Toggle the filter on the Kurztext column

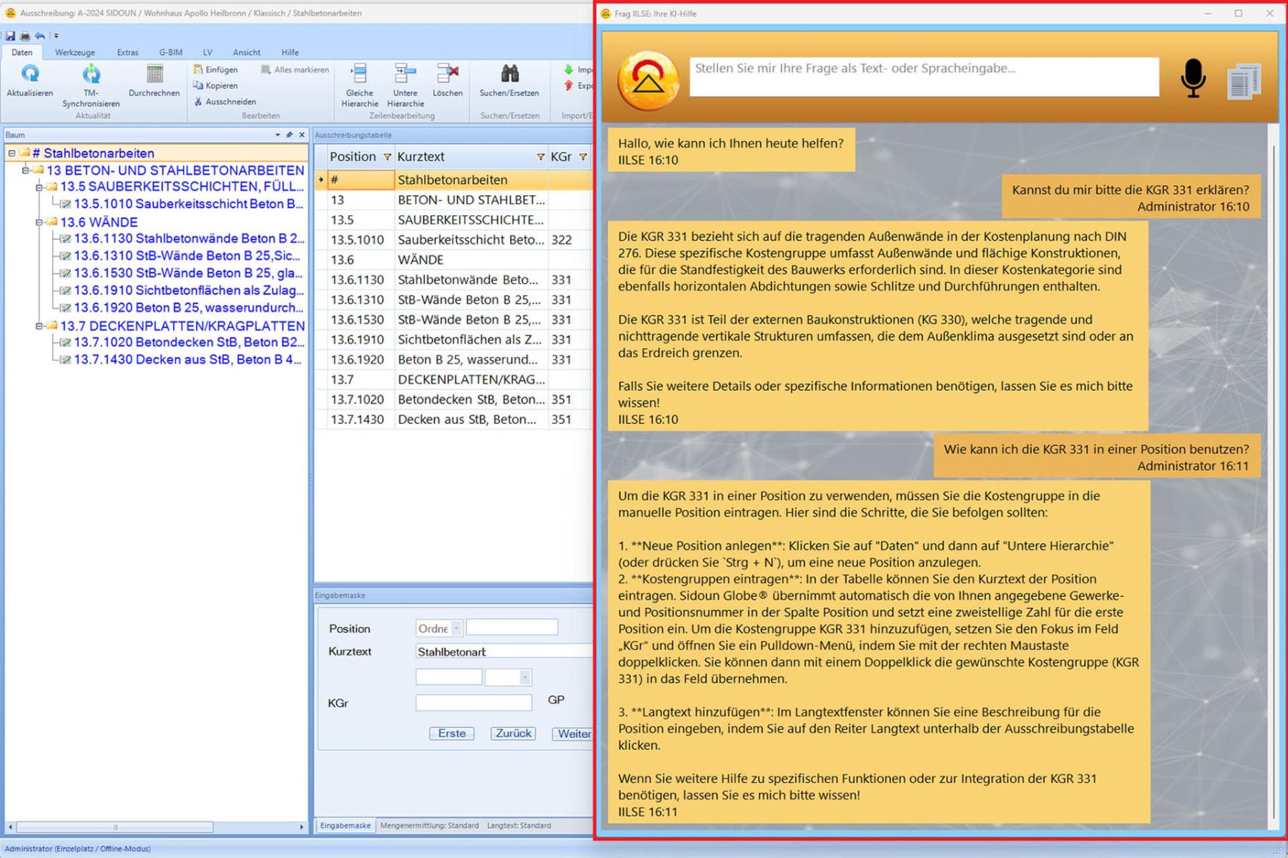coord(540,157)
